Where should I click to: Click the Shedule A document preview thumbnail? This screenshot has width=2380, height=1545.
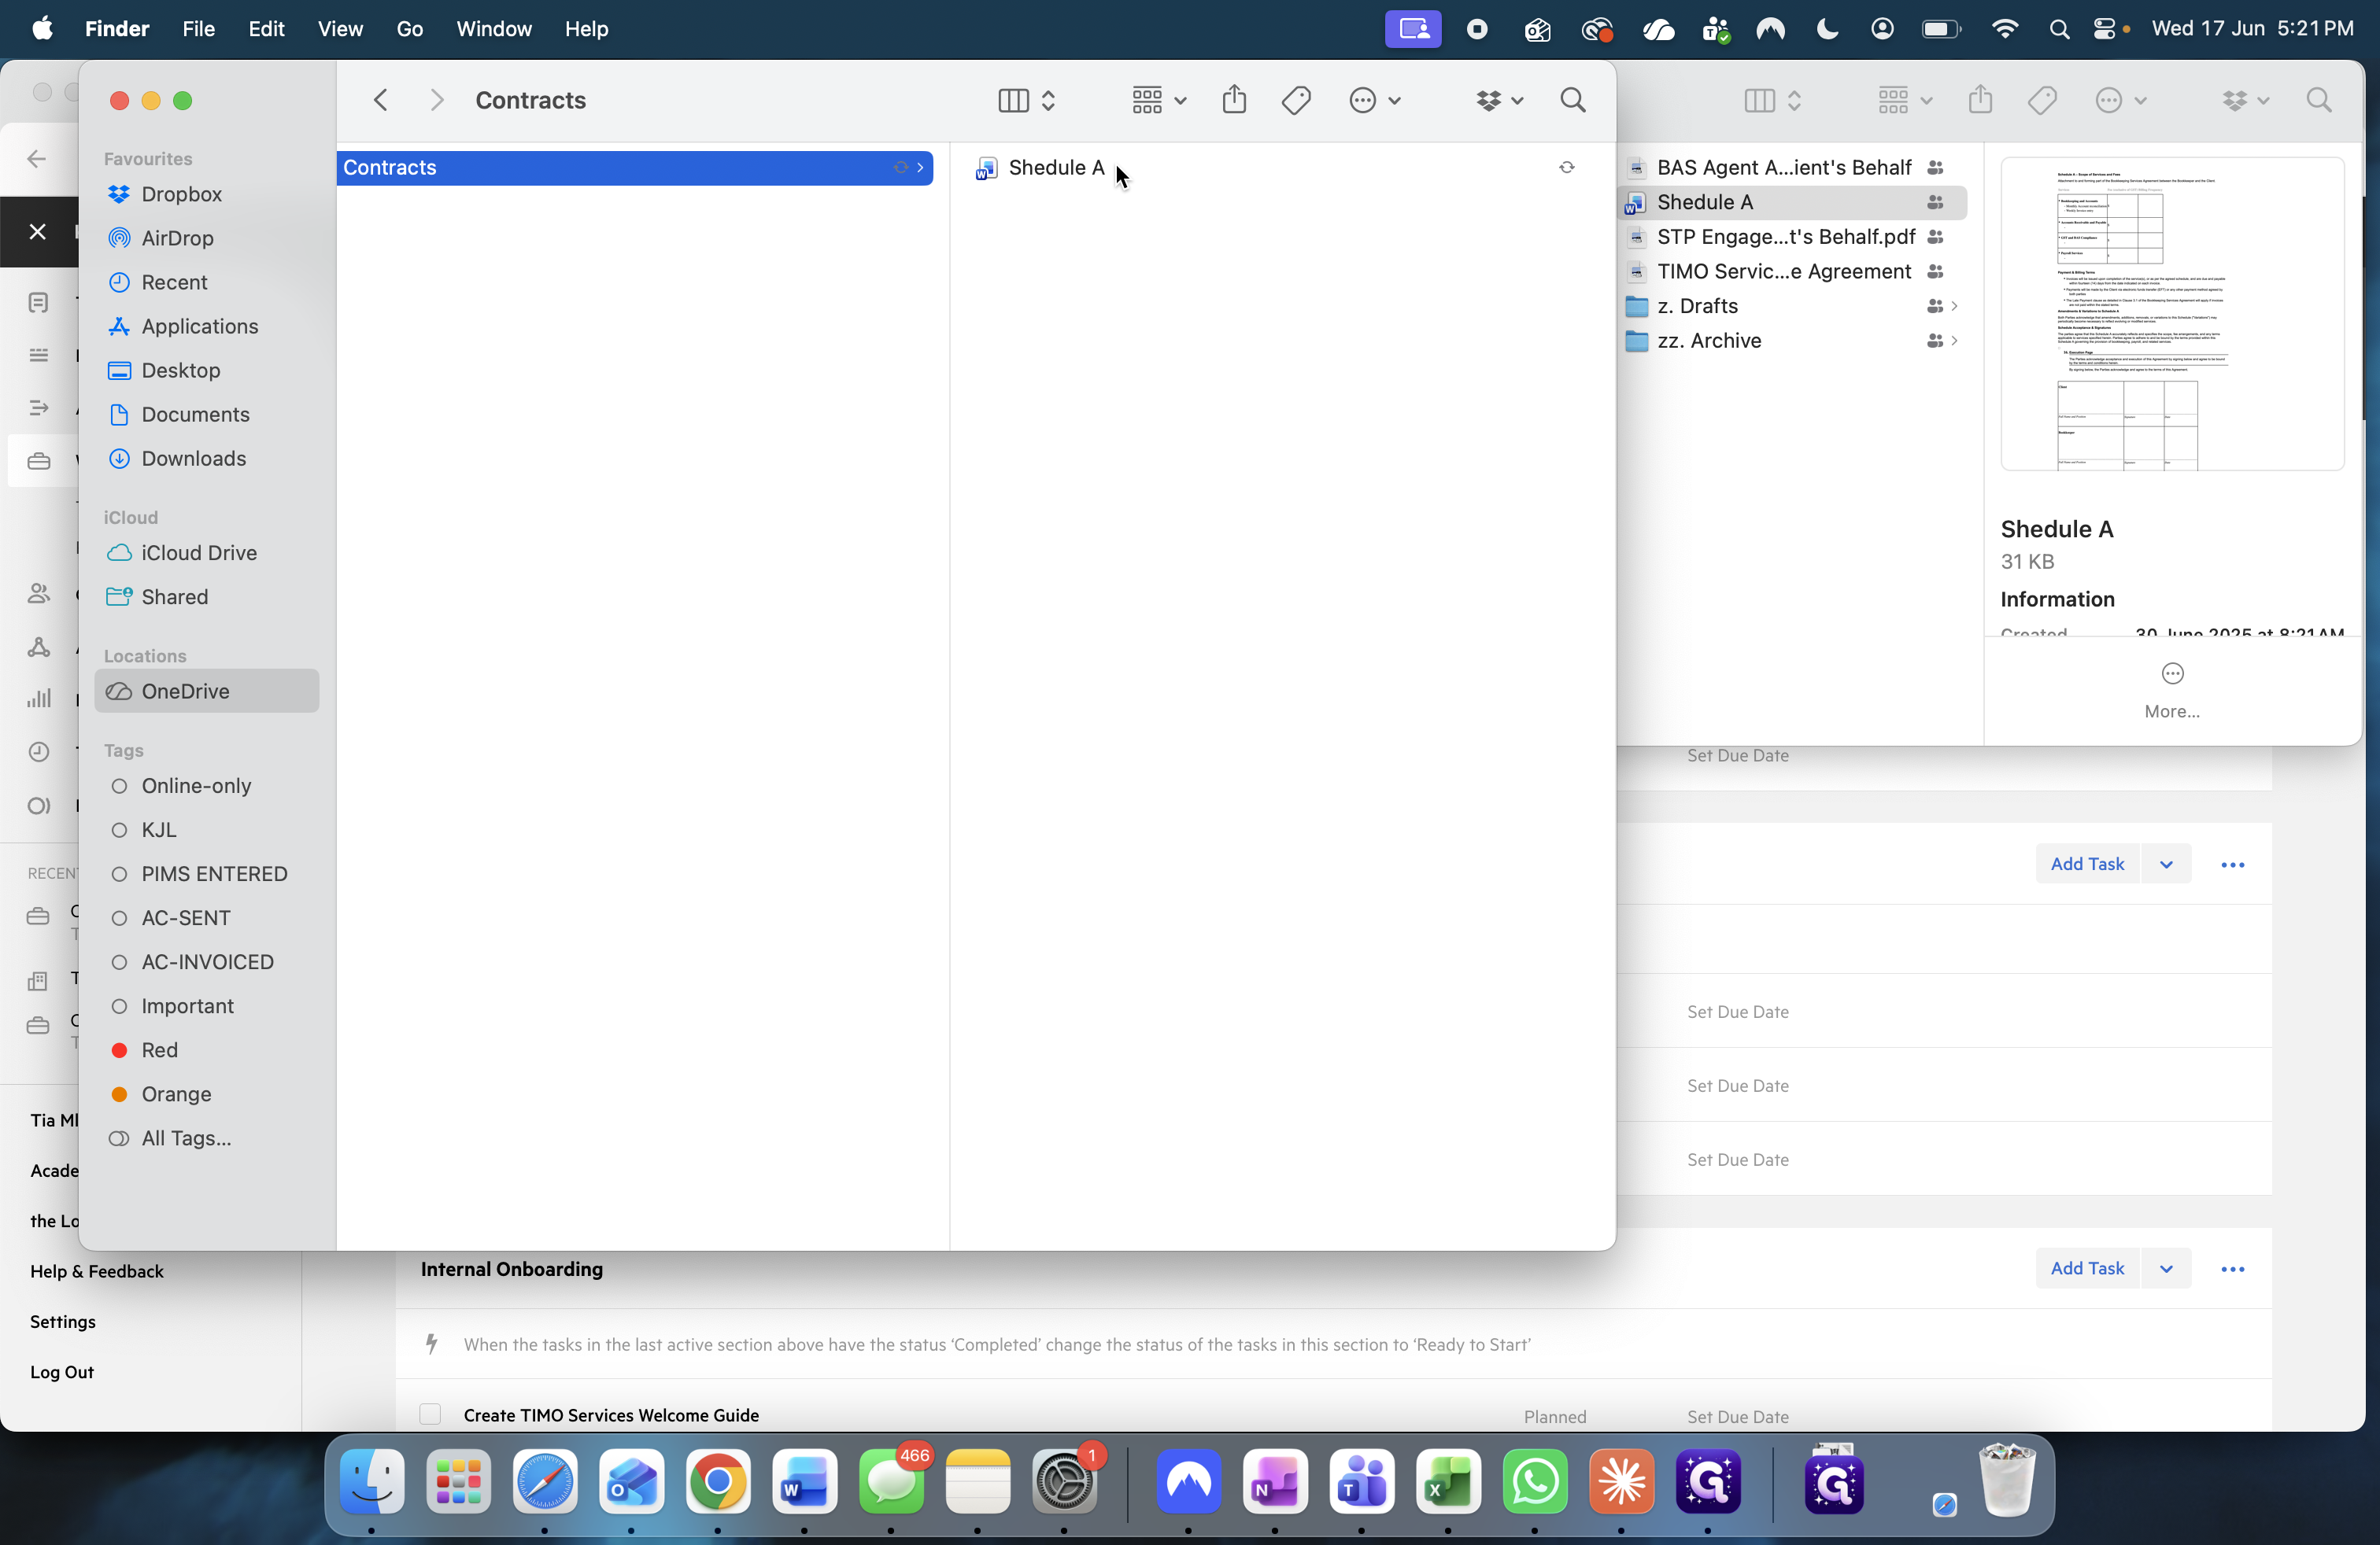pyautogui.click(x=2172, y=314)
